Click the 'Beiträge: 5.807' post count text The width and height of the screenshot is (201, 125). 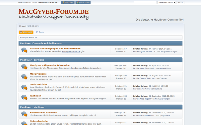click(x=121, y=66)
